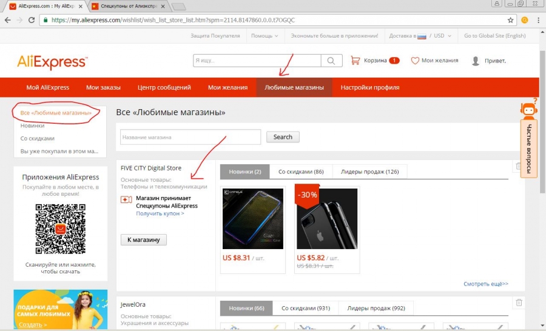Open Мои желания in red menu bar
The height and width of the screenshot is (331, 546).
[227, 87]
